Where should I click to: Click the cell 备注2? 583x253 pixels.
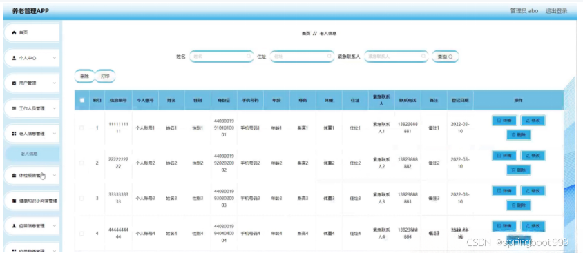434,163
